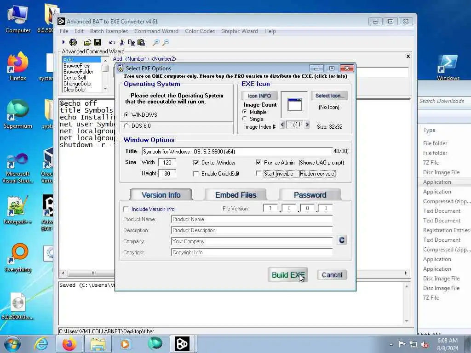Click the blue C copyright button
Screen dimensions: 471x353
coord(342,240)
